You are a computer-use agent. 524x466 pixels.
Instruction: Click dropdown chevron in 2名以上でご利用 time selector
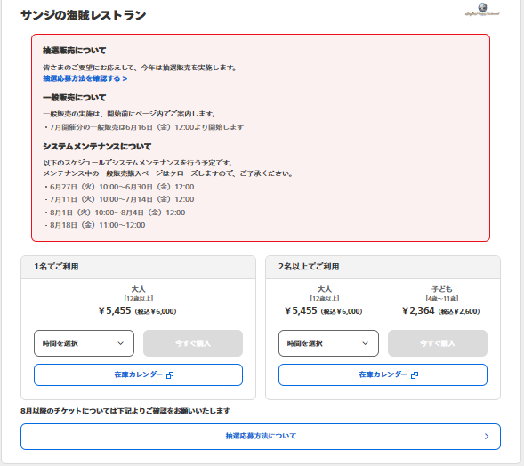click(x=366, y=343)
